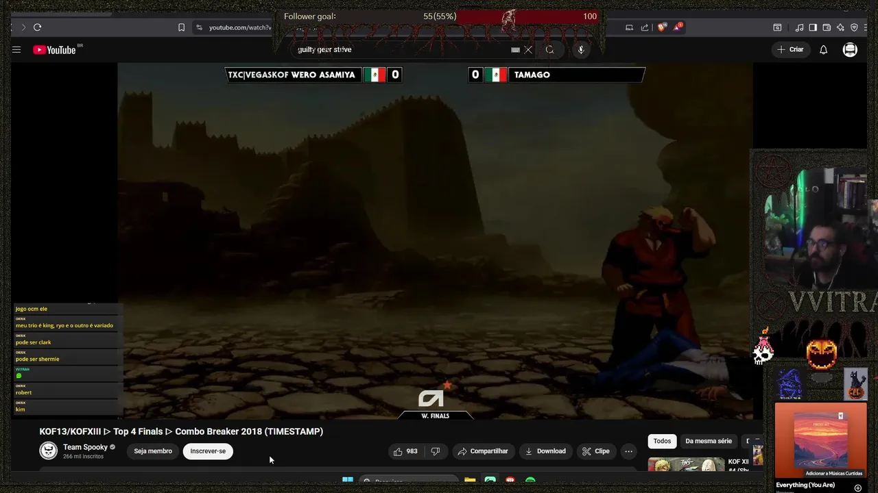
Task: Bookmark this page with the bookmark icon
Action: [181, 27]
